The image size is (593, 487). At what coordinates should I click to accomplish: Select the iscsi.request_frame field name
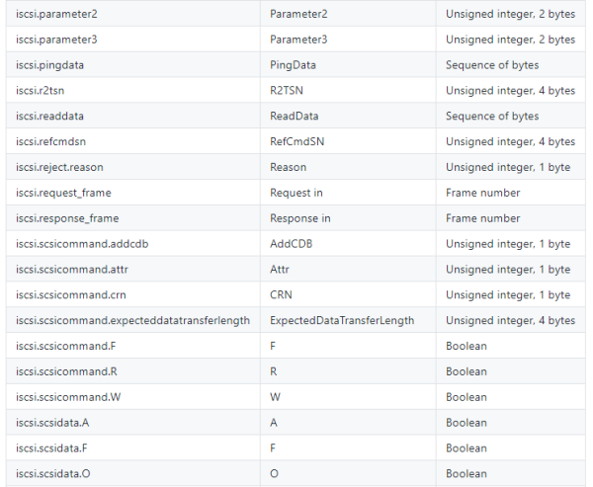[63, 193]
